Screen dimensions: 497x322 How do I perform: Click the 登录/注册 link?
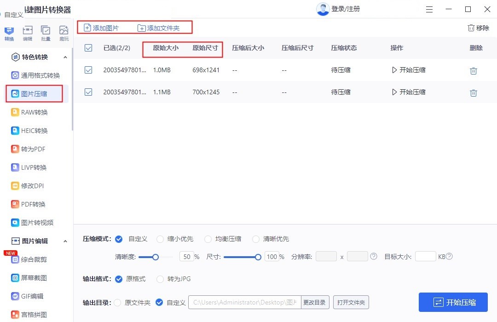(x=346, y=9)
